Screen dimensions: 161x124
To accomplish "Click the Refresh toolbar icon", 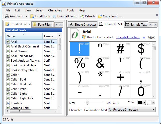I will [x=82, y=16].
